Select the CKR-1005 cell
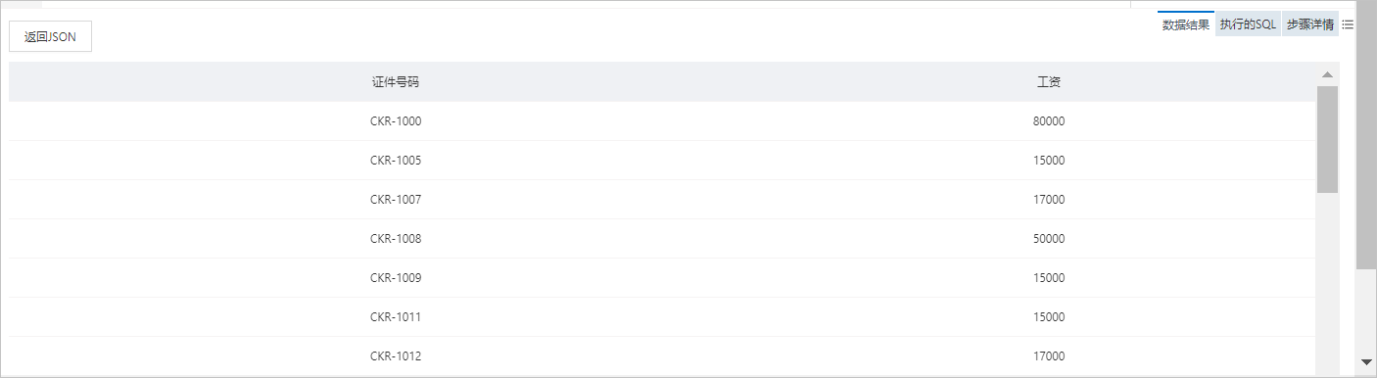This screenshot has width=1377, height=378. pos(396,161)
